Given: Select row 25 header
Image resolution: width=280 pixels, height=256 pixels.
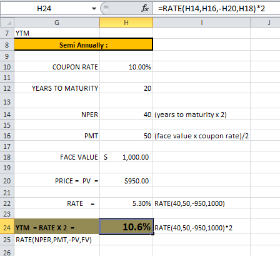Looking at the screenshot, I should 7,240.
